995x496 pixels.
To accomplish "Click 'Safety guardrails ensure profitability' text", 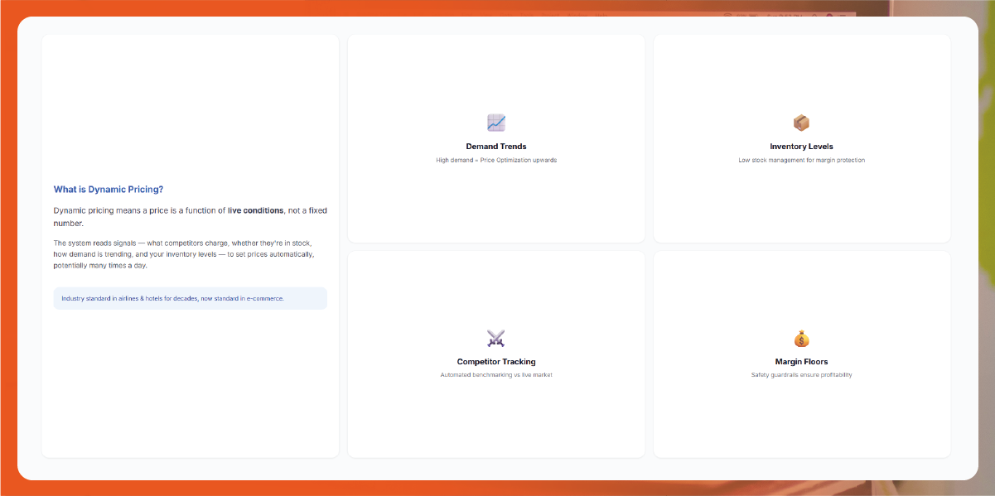I will pyautogui.click(x=801, y=375).
